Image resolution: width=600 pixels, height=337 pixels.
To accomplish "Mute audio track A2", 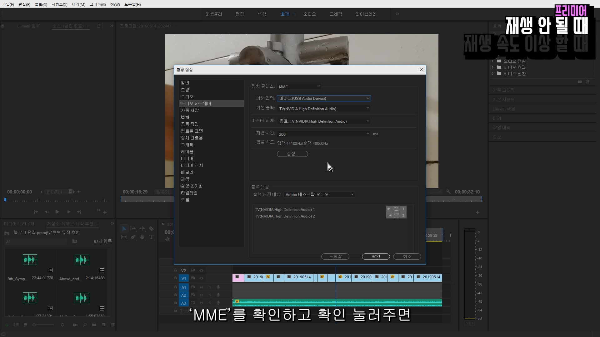I will (x=202, y=295).
